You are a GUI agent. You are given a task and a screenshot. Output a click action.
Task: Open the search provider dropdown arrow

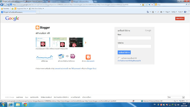(189, 4)
